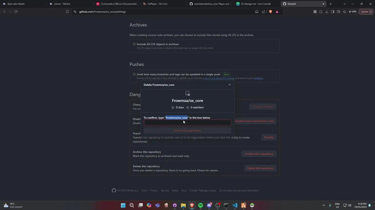Switch to the OxPlayer - Ox Core tab
The height and width of the screenshot is (210, 375).
(163, 4)
